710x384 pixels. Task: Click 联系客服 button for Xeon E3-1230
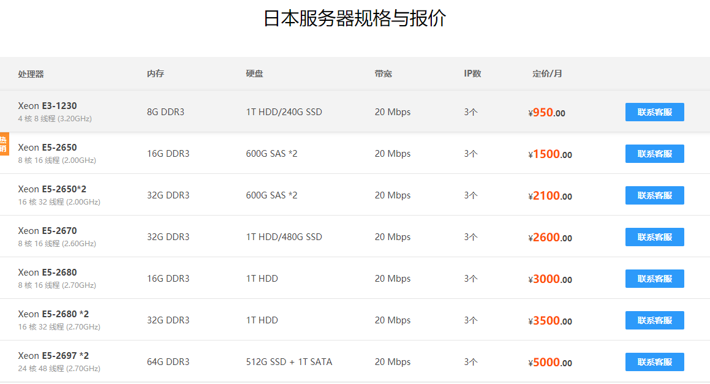[x=654, y=112]
